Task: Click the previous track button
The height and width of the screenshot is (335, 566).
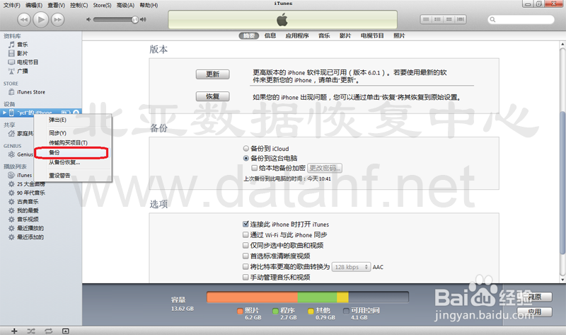Action: point(24,20)
